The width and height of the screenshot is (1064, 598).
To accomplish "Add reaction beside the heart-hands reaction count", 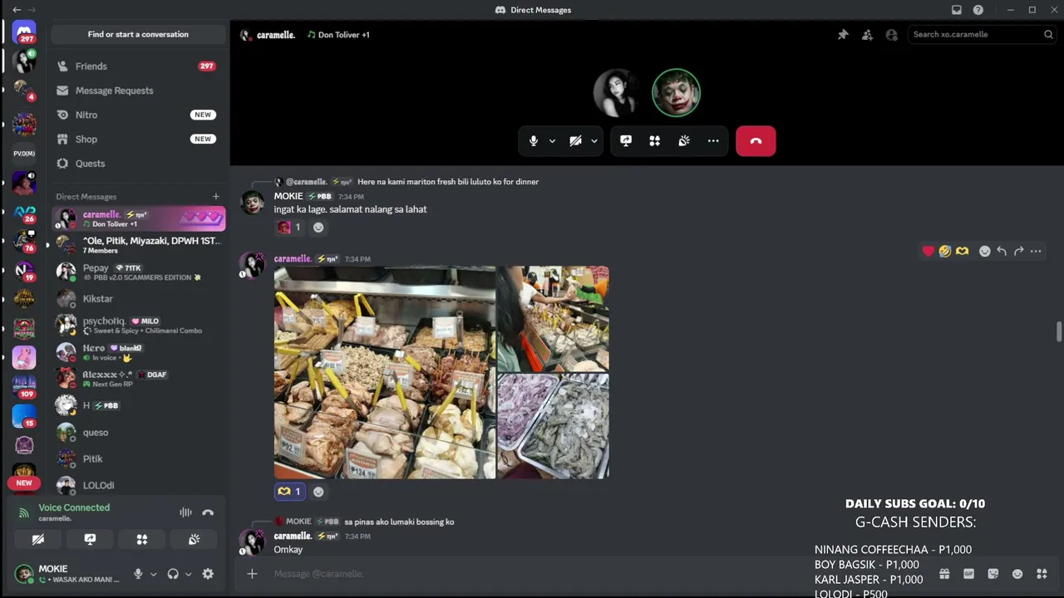I will [318, 492].
